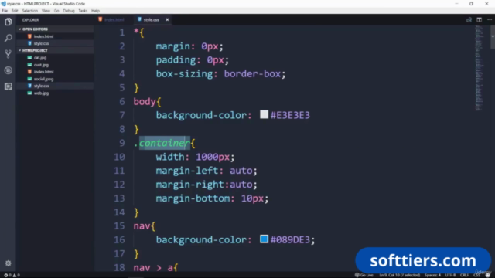495x278 pixels.
Task: Click the Go Live status bar button
Action: click(x=364, y=275)
